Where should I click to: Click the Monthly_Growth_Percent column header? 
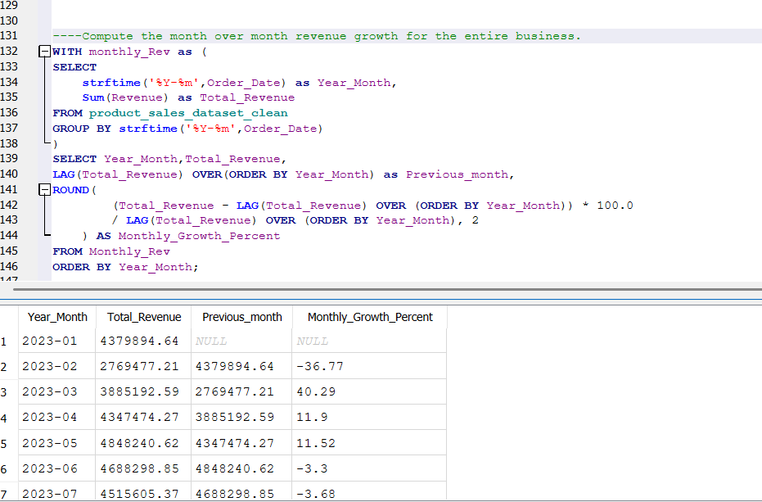(370, 317)
